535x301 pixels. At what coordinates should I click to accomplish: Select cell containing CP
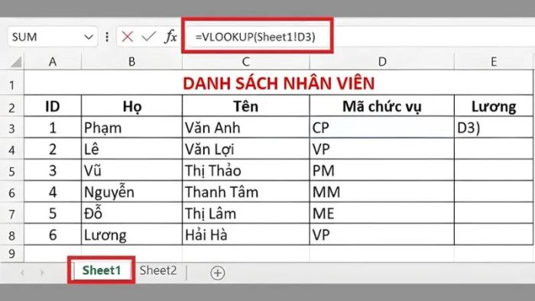382,128
